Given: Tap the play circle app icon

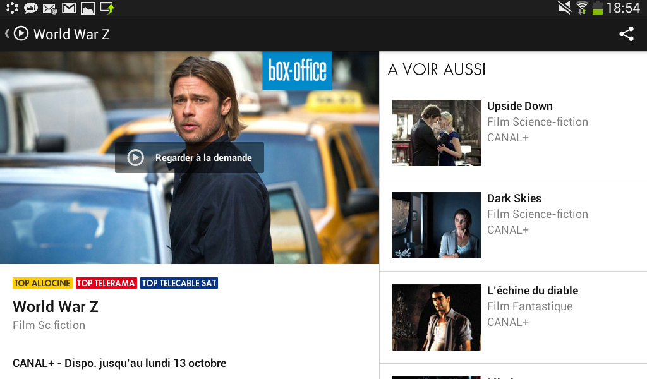Looking at the screenshot, I should click(21, 33).
